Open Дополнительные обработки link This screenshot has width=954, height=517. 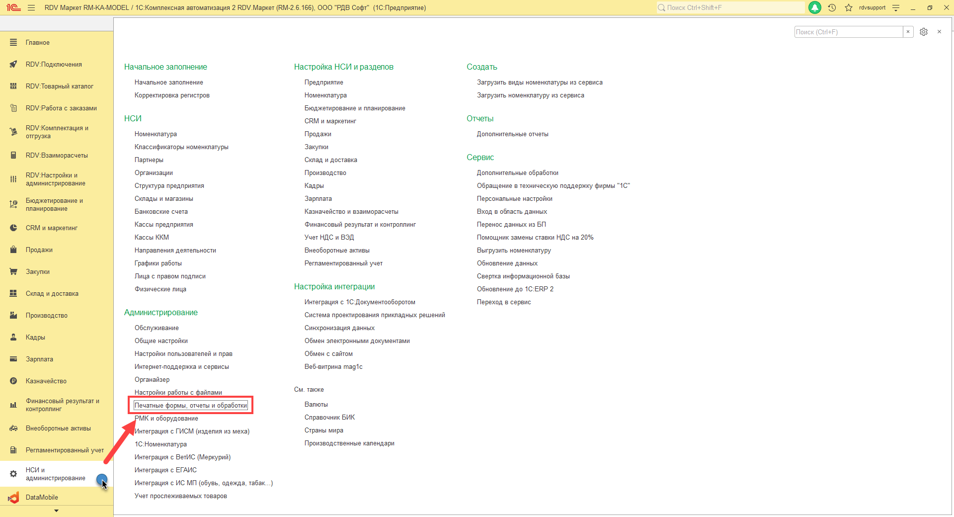tap(518, 173)
